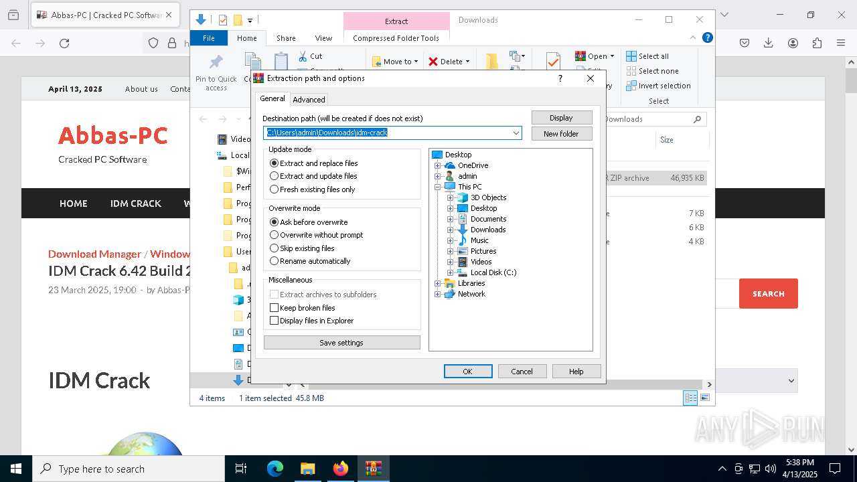This screenshot has height=482, width=857.
Task: Click browser reload icon
Action: [x=64, y=44]
